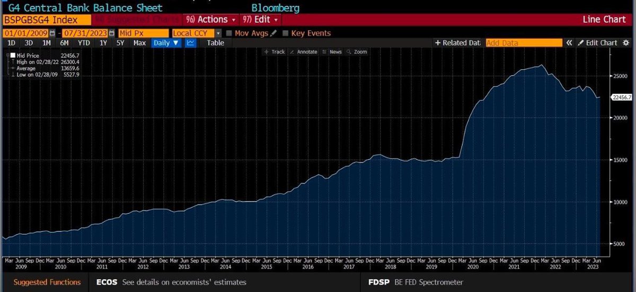Switch to line chart view icon
This screenshot has height=292, width=636.
click(190, 43)
